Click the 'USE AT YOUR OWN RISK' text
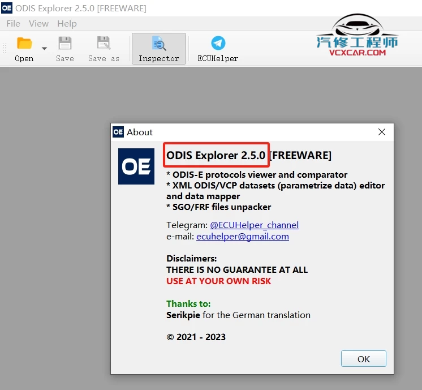Screen dimensions: 422x390 218,281
